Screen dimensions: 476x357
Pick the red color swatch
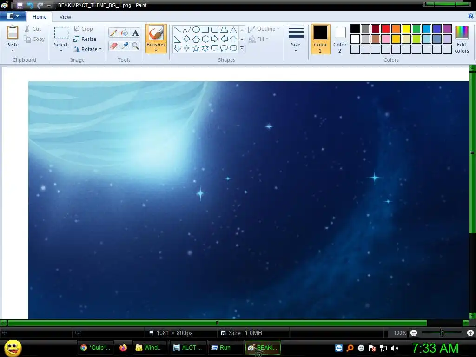[386, 29]
